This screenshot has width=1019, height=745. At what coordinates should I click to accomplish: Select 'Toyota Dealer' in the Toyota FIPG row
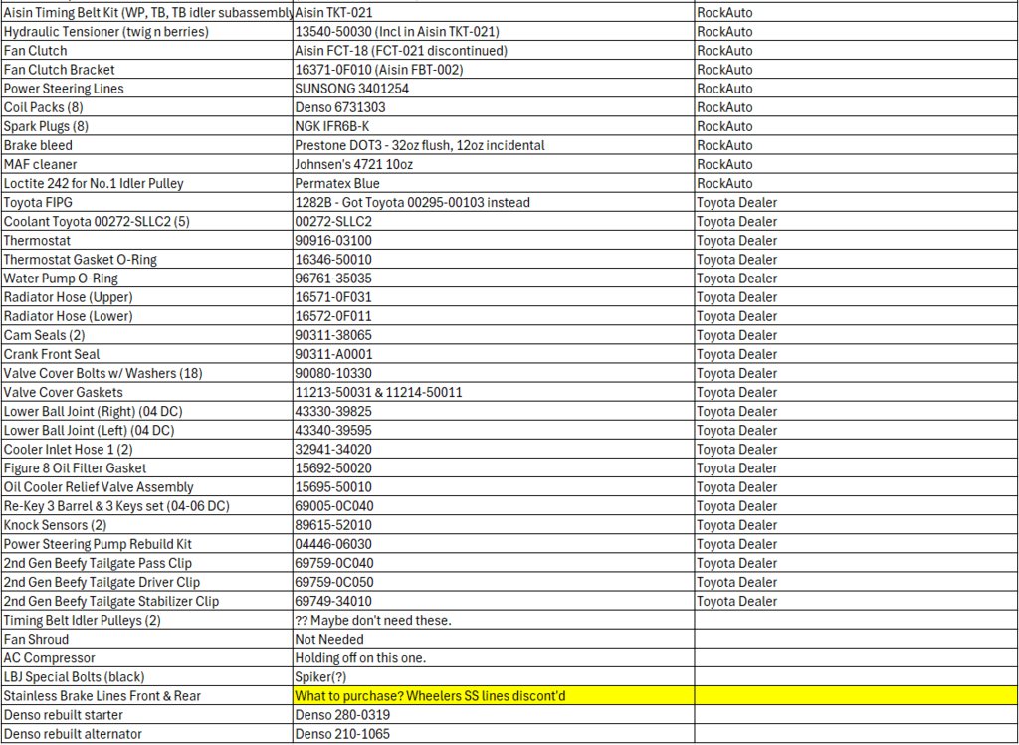(x=856, y=202)
